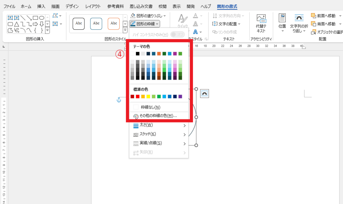The width and height of the screenshot is (343, 204).
Task: Apply the black outline Abc shape style
Action: click(x=78, y=24)
